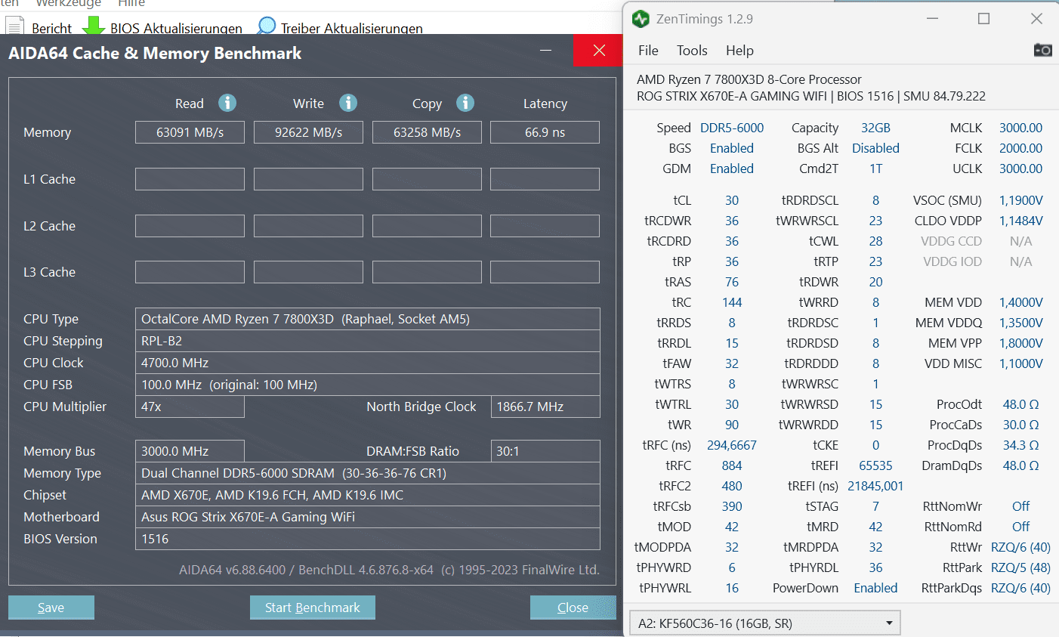Click the 32GB Capacity value
This screenshot has height=637, width=1059.
(x=875, y=128)
